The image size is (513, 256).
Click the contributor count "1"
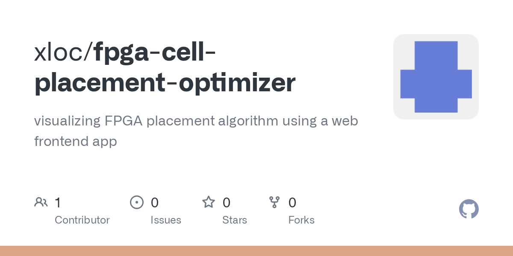pos(58,203)
